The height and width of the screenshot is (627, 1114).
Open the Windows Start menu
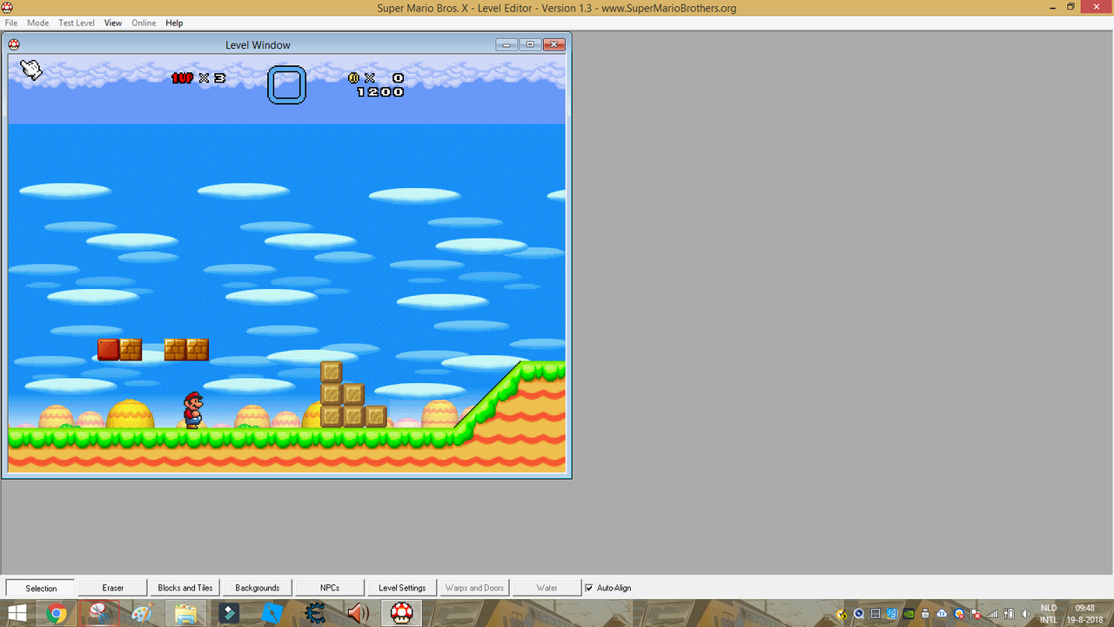click(x=17, y=614)
